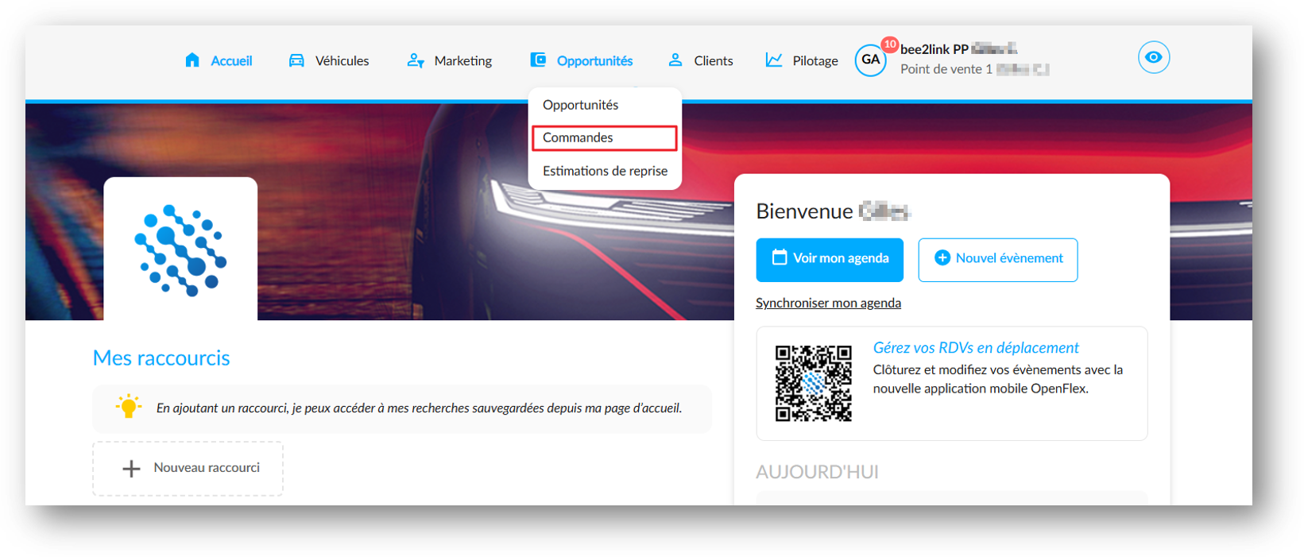Click the Accueil home icon
This screenshot has height=557, width=1304.
(192, 60)
